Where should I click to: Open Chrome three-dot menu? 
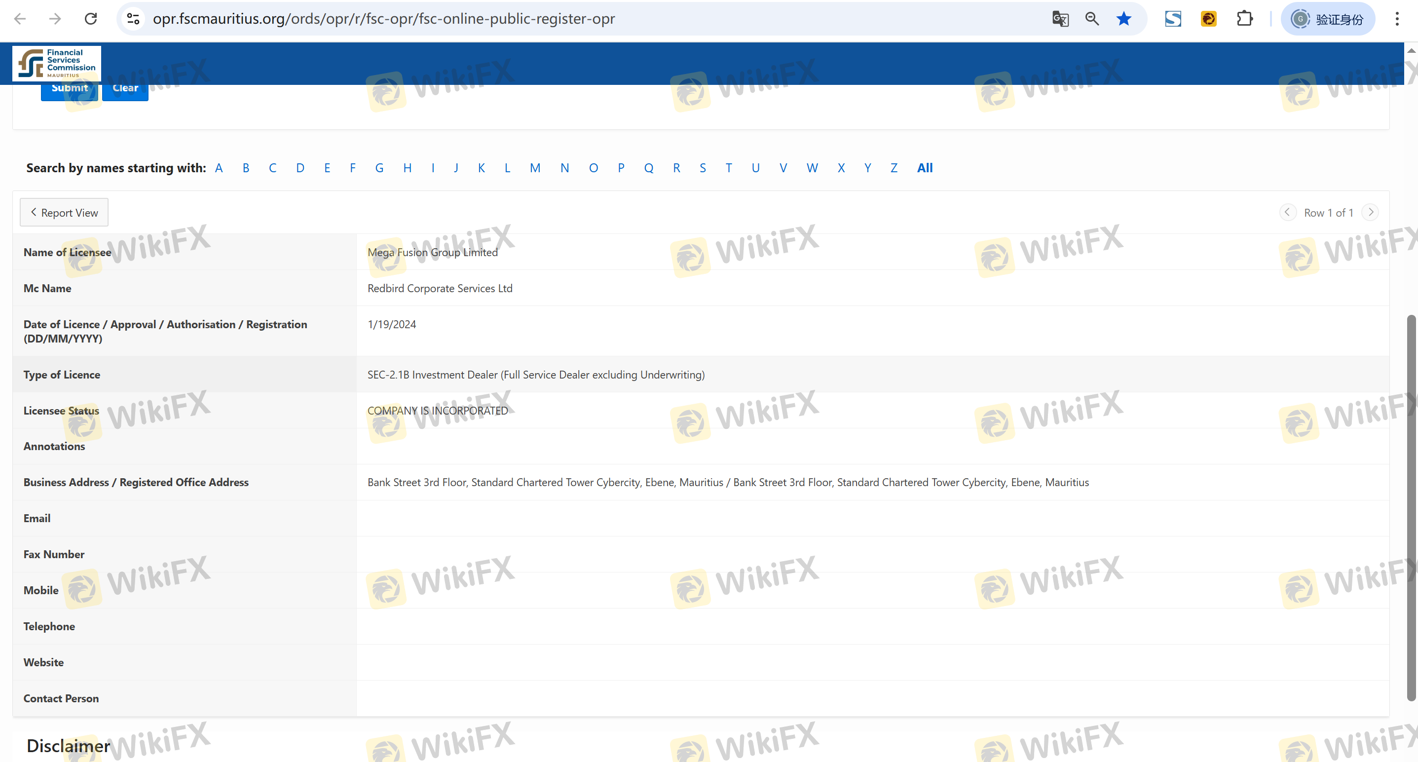coord(1396,19)
